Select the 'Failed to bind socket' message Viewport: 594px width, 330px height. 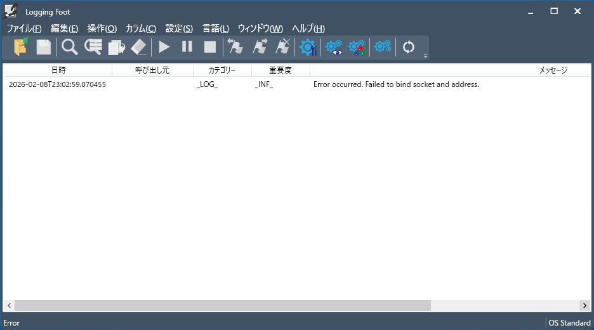tap(396, 84)
